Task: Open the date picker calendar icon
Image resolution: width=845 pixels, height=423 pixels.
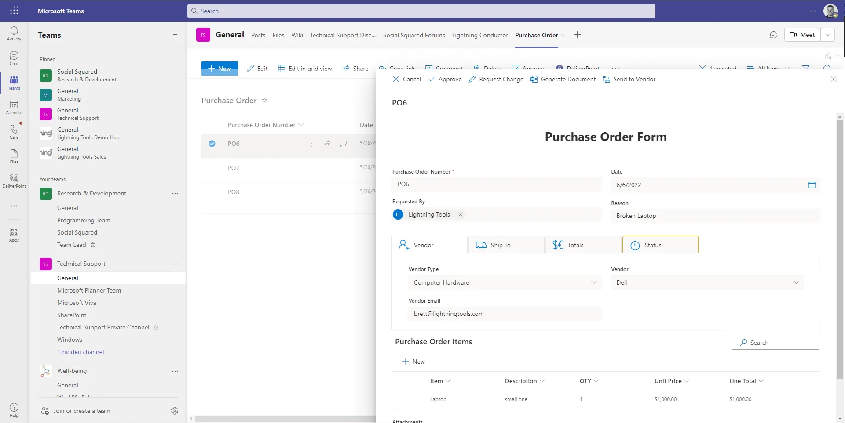Action: pyautogui.click(x=812, y=184)
